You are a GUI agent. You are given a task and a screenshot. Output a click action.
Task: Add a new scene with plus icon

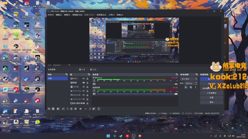(x=49, y=109)
